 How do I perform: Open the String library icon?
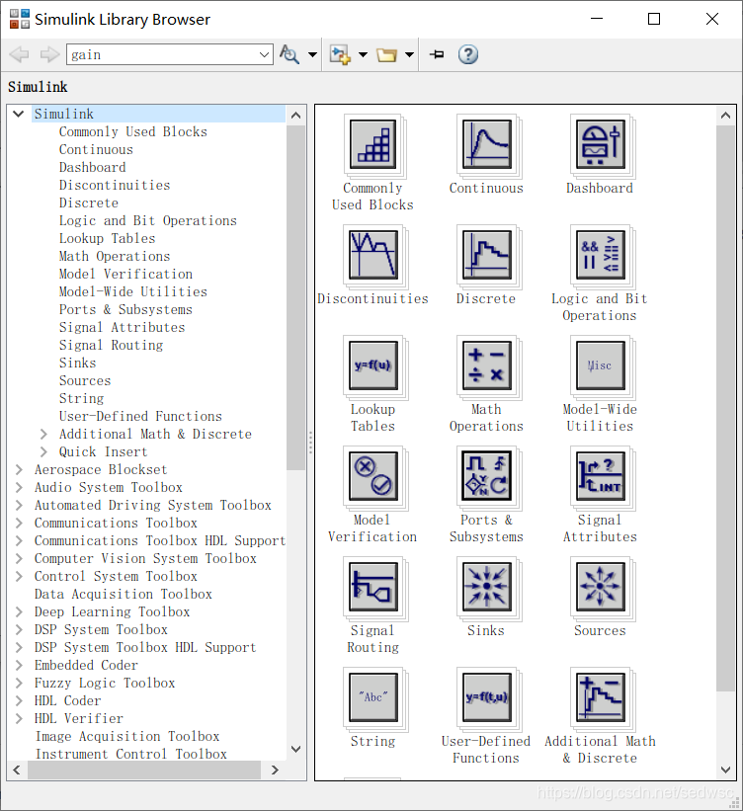tap(374, 699)
